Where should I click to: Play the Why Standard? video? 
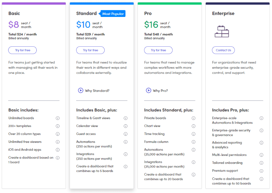pyautogui.click(x=81, y=90)
